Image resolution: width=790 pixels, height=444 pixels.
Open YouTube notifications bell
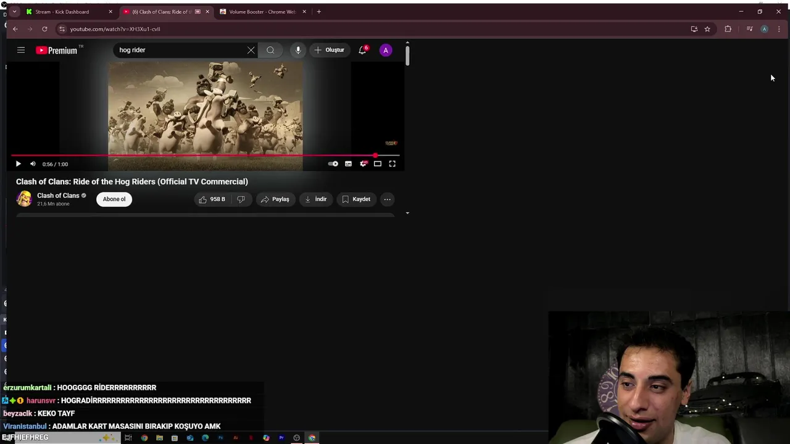tap(363, 50)
